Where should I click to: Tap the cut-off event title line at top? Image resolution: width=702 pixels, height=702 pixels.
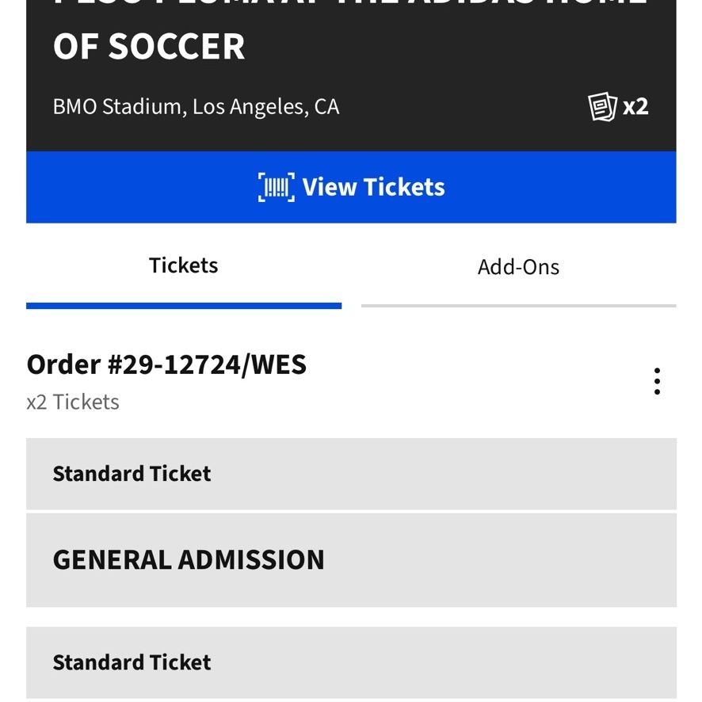pyautogui.click(x=351, y=2)
